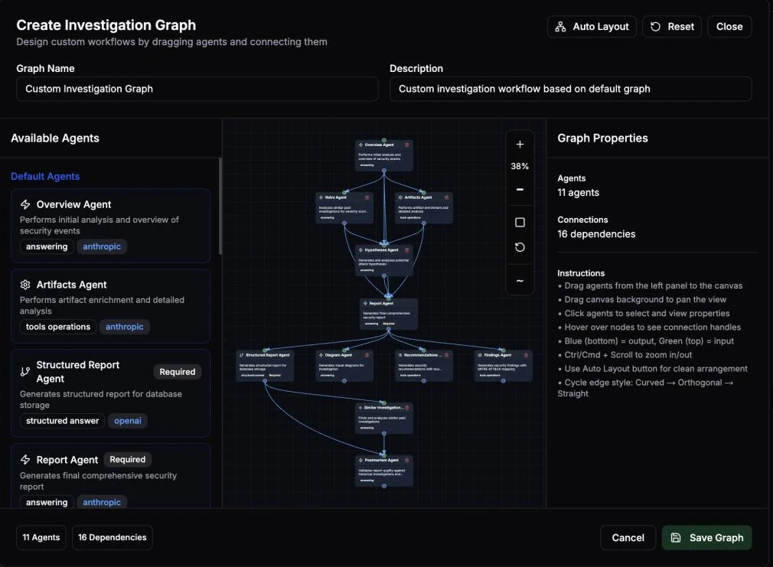Delete the Overview Agent node via trash icon

tap(406, 145)
